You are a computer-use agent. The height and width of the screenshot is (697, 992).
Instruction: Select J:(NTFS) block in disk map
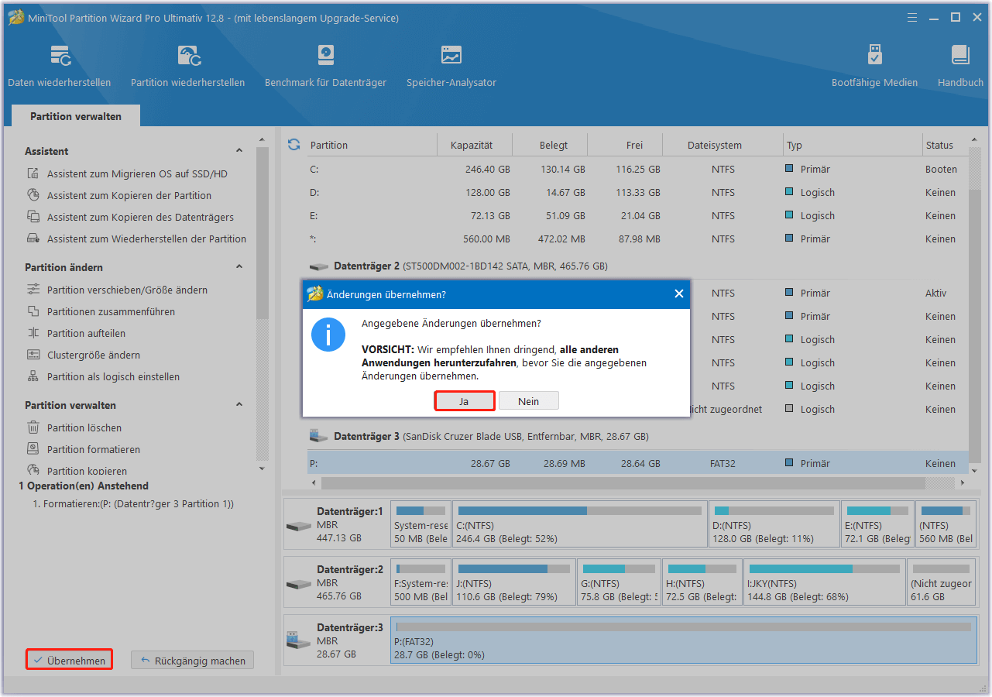(x=514, y=582)
